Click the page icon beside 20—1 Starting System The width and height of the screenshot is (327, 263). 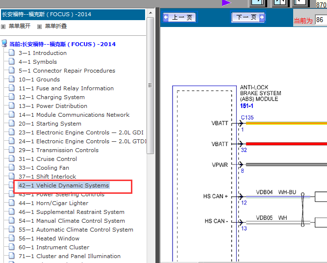(x=12, y=123)
